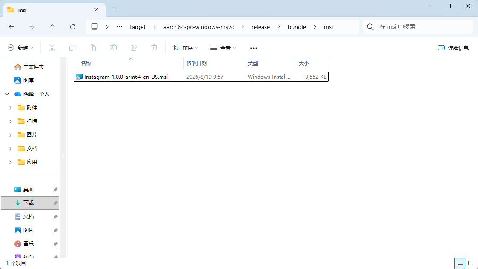Show hidden breadcrumb path with ellipsis
Image resolution: width=478 pixels, height=269 pixels.
coord(120,27)
